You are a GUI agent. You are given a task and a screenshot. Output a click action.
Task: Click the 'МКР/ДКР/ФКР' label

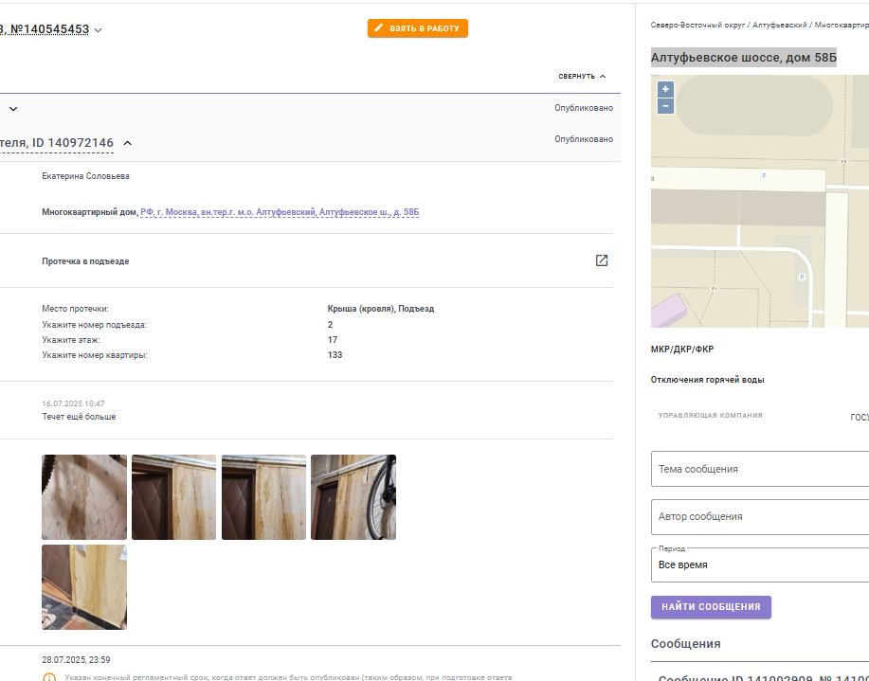tap(682, 349)
